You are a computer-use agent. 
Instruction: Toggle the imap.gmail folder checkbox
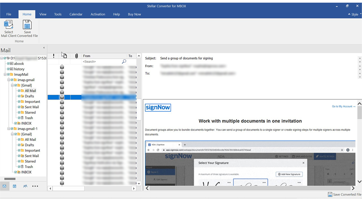12,80
